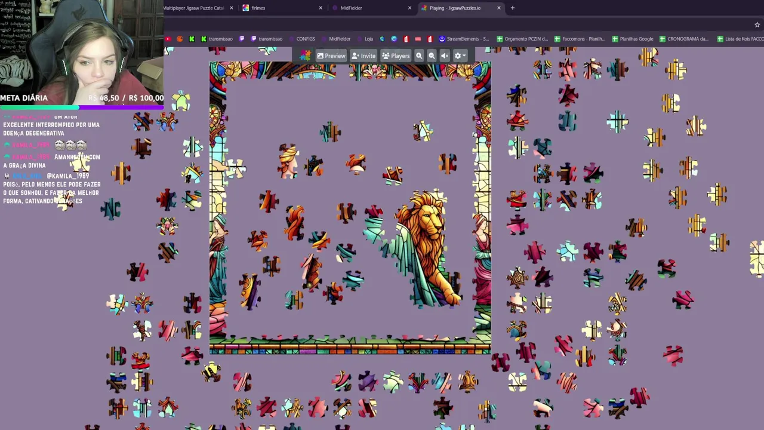Image resolution: width=764 pixels, height=430 pixels.
Task: Click the JigsawPuzzles logo icon in toolbar
Action: (306, 56)
